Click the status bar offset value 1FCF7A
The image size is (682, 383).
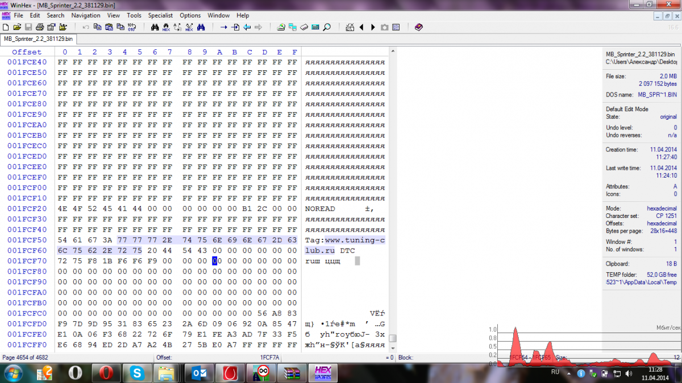coord(269,357)
